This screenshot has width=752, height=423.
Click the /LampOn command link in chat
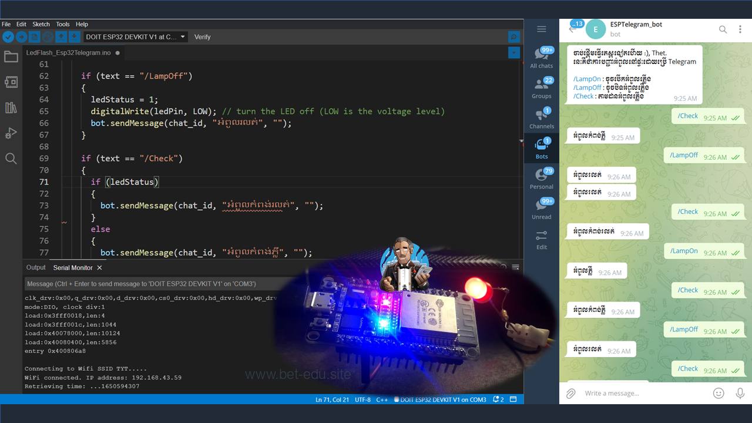tap(586, 79)
